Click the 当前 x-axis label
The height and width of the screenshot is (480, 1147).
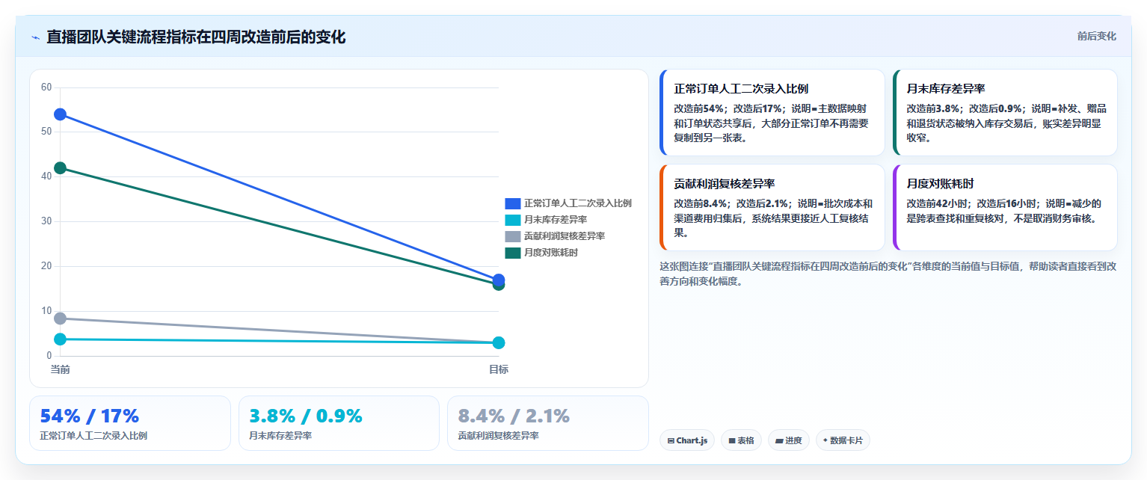pos(61,369)
